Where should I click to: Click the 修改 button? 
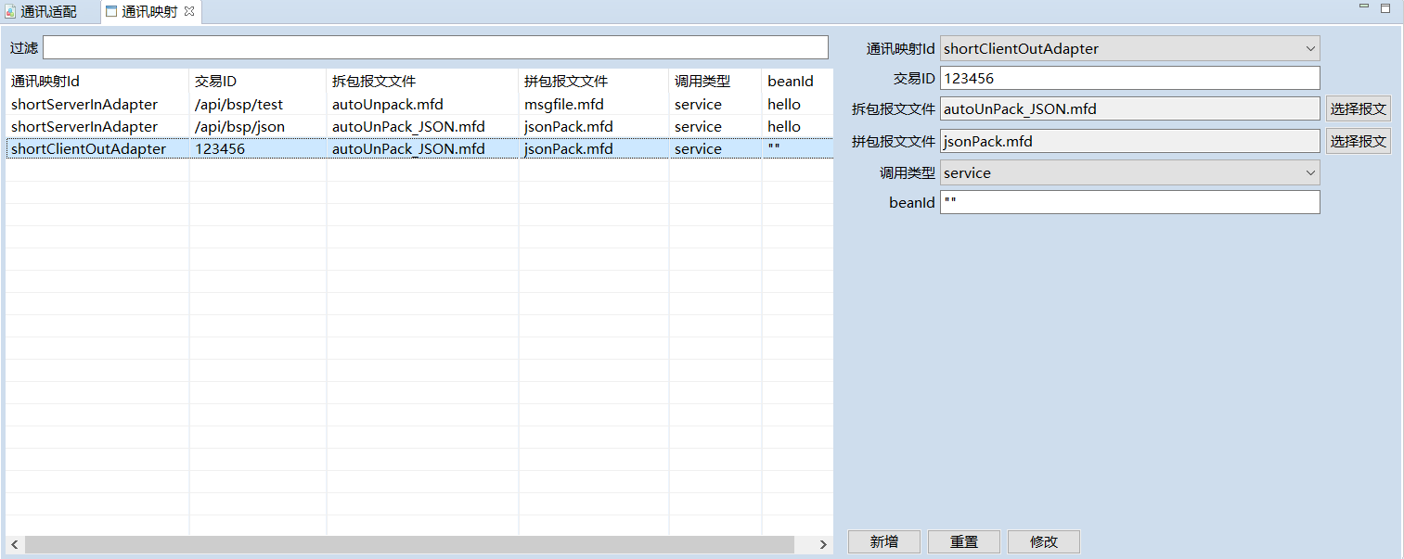click(1043, 541)
